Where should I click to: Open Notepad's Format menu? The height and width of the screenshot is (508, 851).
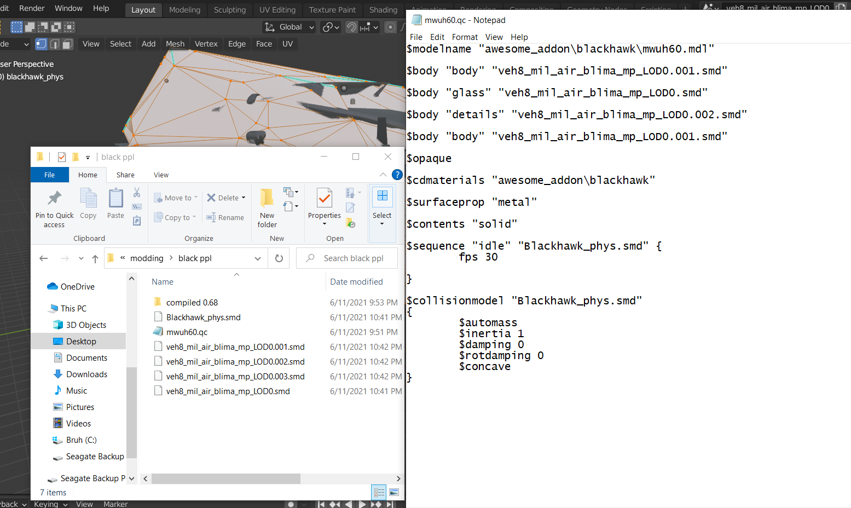(465, 37)
